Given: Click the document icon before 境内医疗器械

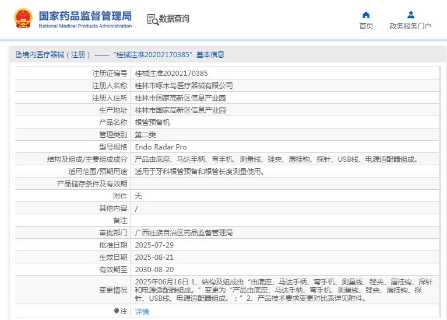Looking at the screenshot, I should click(x=19, y=54).
